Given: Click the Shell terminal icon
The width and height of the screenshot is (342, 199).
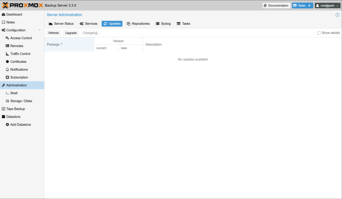Looking at the screenshot, I should pos(7,93).
